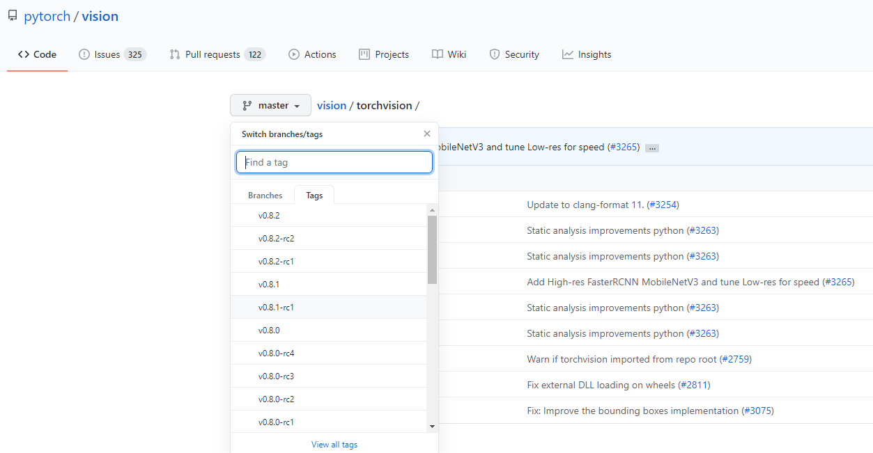The height and width of the screenshot is (453, 873).
Task: Click the tag list scrollbar down arrow
Action: coord(432,426)
